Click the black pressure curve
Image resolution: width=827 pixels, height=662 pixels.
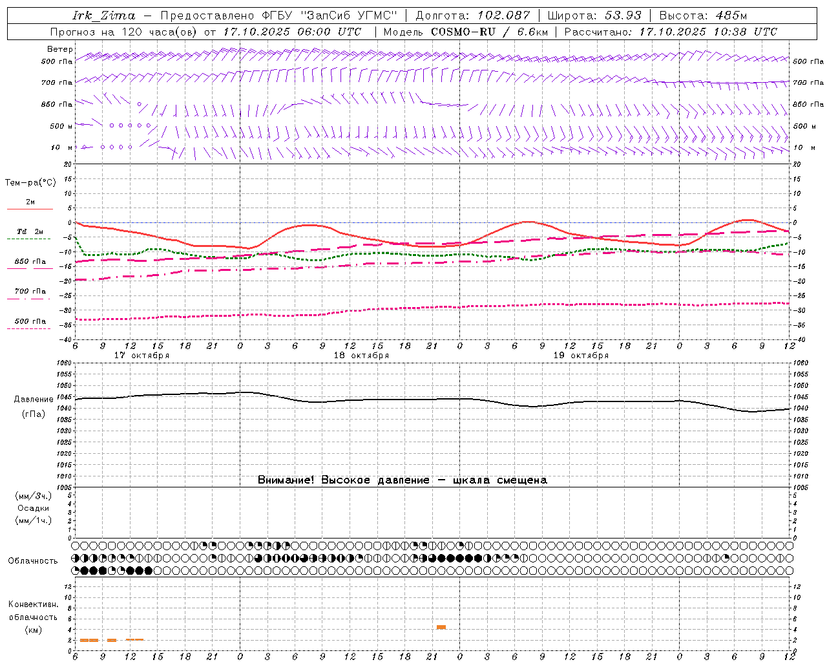pyautogui.click(x=432, y=399)
